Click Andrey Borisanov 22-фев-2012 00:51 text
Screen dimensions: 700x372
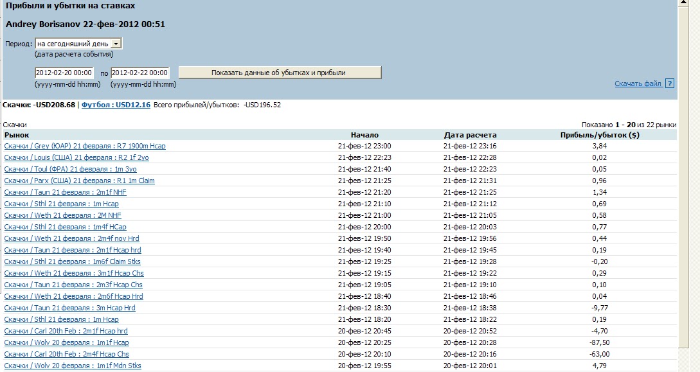[x=85, y=24]
